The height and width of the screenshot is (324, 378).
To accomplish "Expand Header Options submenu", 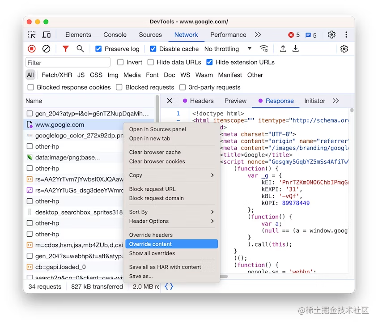I will (171, 221).
